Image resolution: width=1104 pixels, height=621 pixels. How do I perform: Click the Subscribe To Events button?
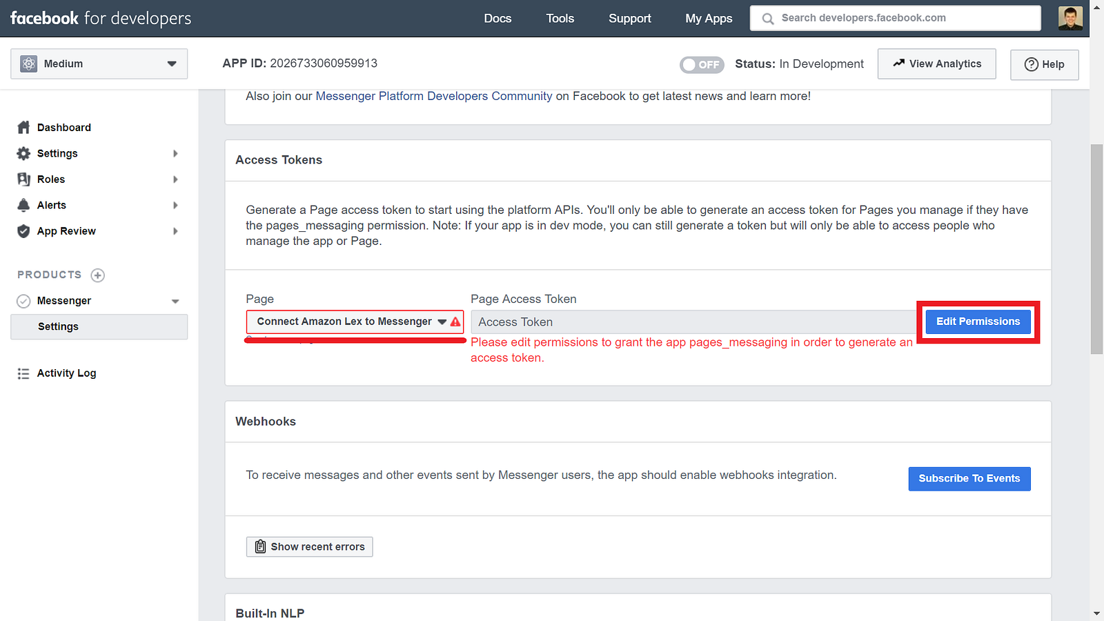[969, 479]
